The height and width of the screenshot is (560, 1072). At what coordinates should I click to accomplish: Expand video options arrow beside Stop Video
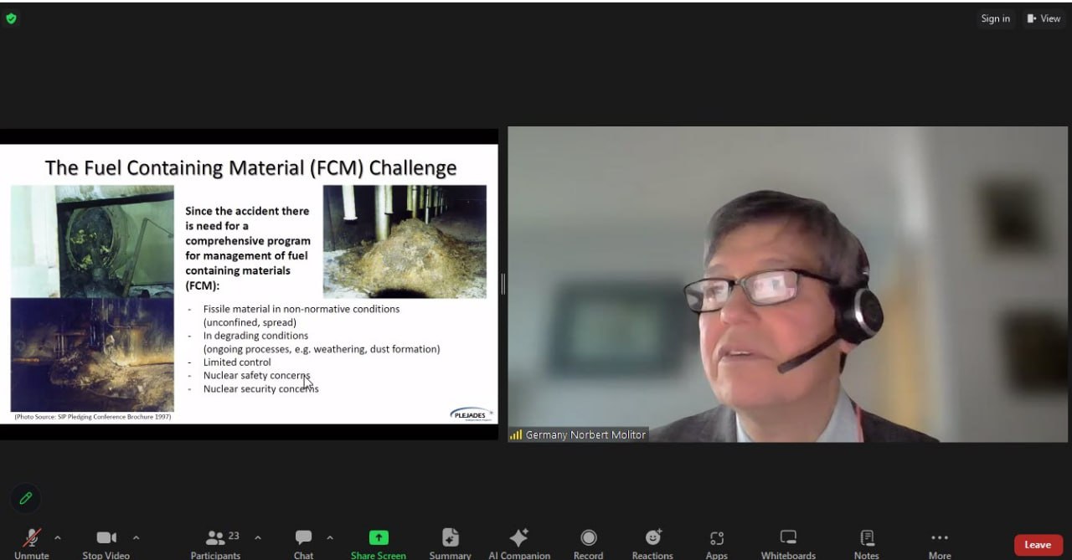point(136,537)
